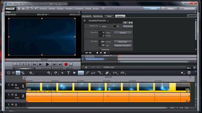This screenshot has height=113, width=202.
Task: Switch to the Transiciones tab
Action: [98, 16]
